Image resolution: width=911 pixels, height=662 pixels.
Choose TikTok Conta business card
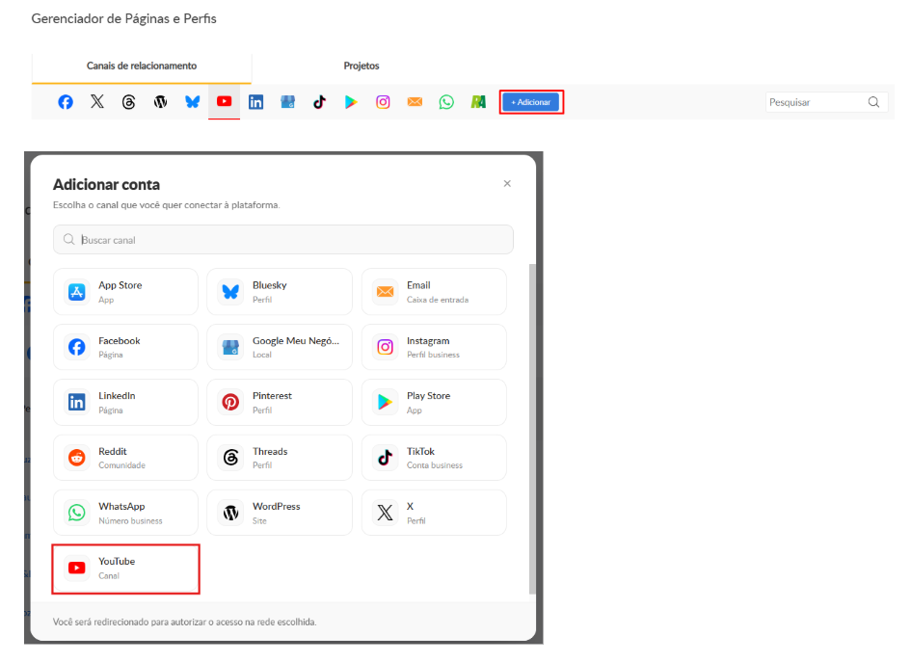coord(434,458)
